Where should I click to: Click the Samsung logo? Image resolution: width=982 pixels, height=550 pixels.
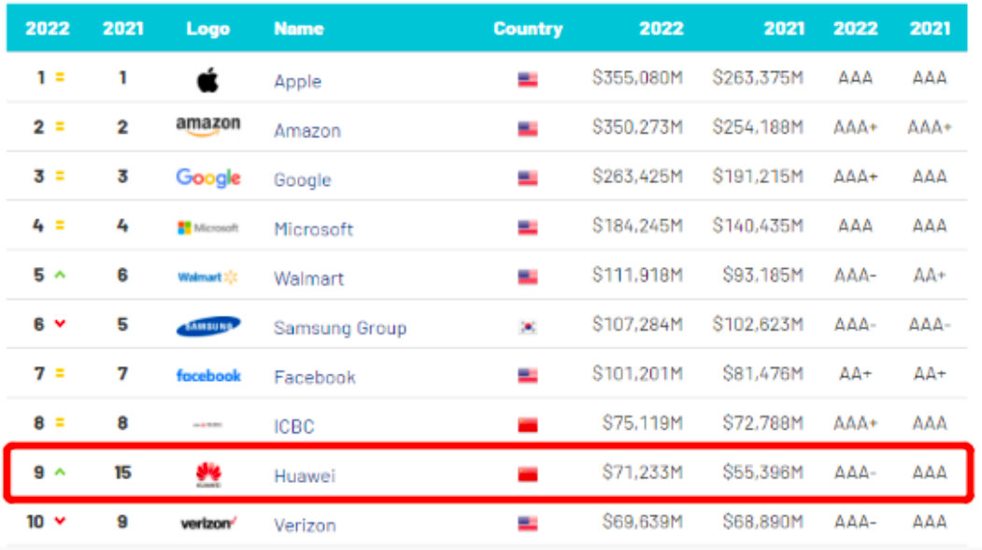207,326
